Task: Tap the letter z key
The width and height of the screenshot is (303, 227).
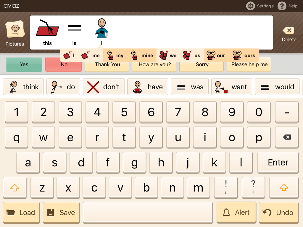Action: pyautogui.click(x=42, y=187)
